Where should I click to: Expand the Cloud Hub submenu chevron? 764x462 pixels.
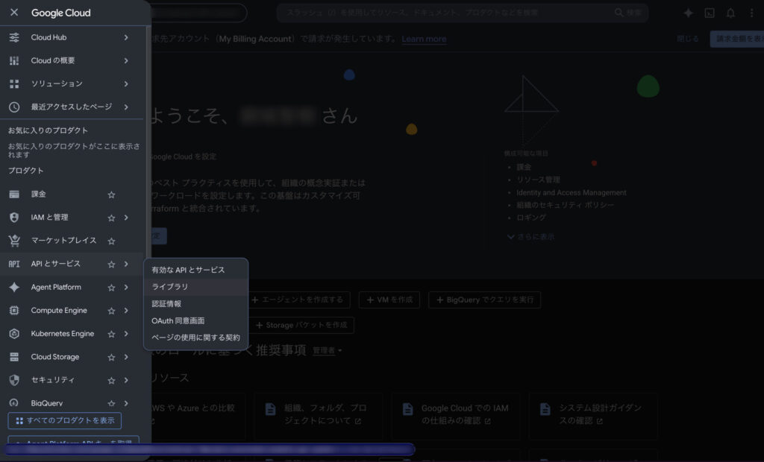pos(126,37)
